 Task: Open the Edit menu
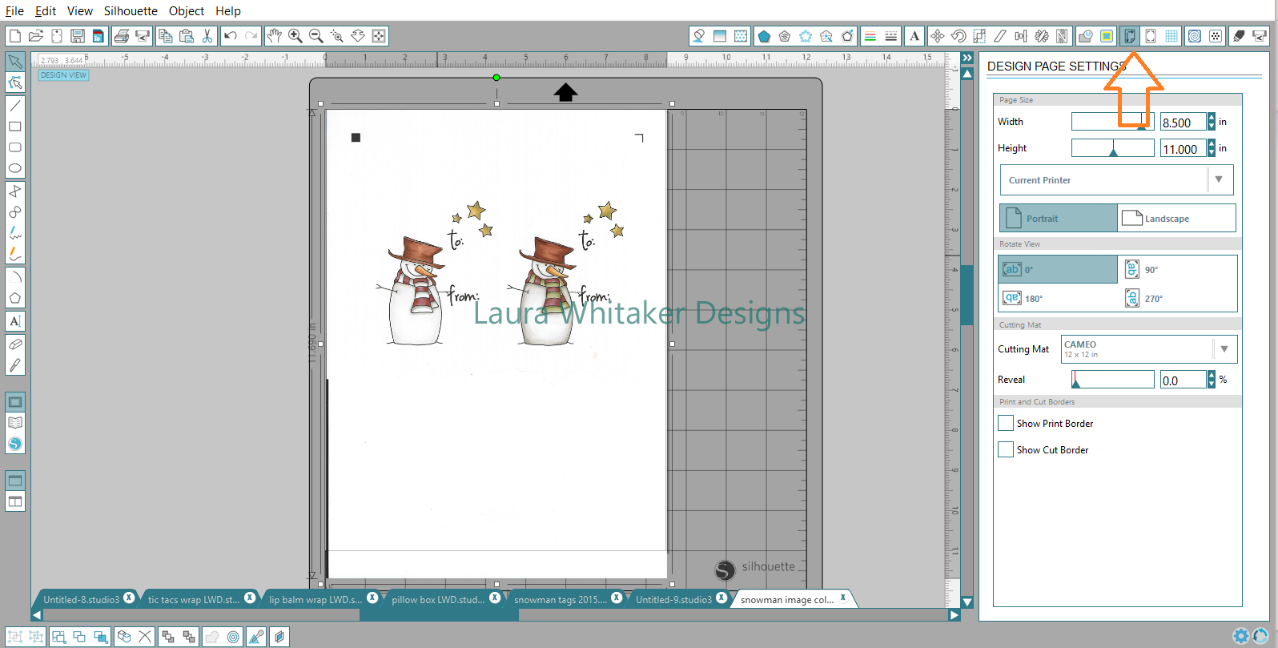[46, 11]
